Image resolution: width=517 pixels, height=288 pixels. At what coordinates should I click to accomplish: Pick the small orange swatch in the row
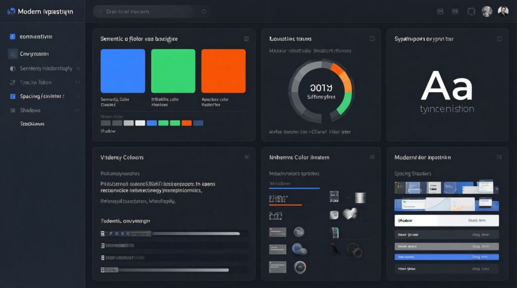[x=186, y=123]
